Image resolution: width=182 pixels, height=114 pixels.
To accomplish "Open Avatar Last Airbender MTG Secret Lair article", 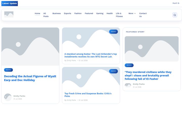I will coord(90,55).
